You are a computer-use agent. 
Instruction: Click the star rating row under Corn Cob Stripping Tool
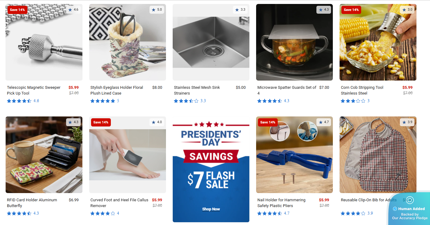[x=355, y=101]
